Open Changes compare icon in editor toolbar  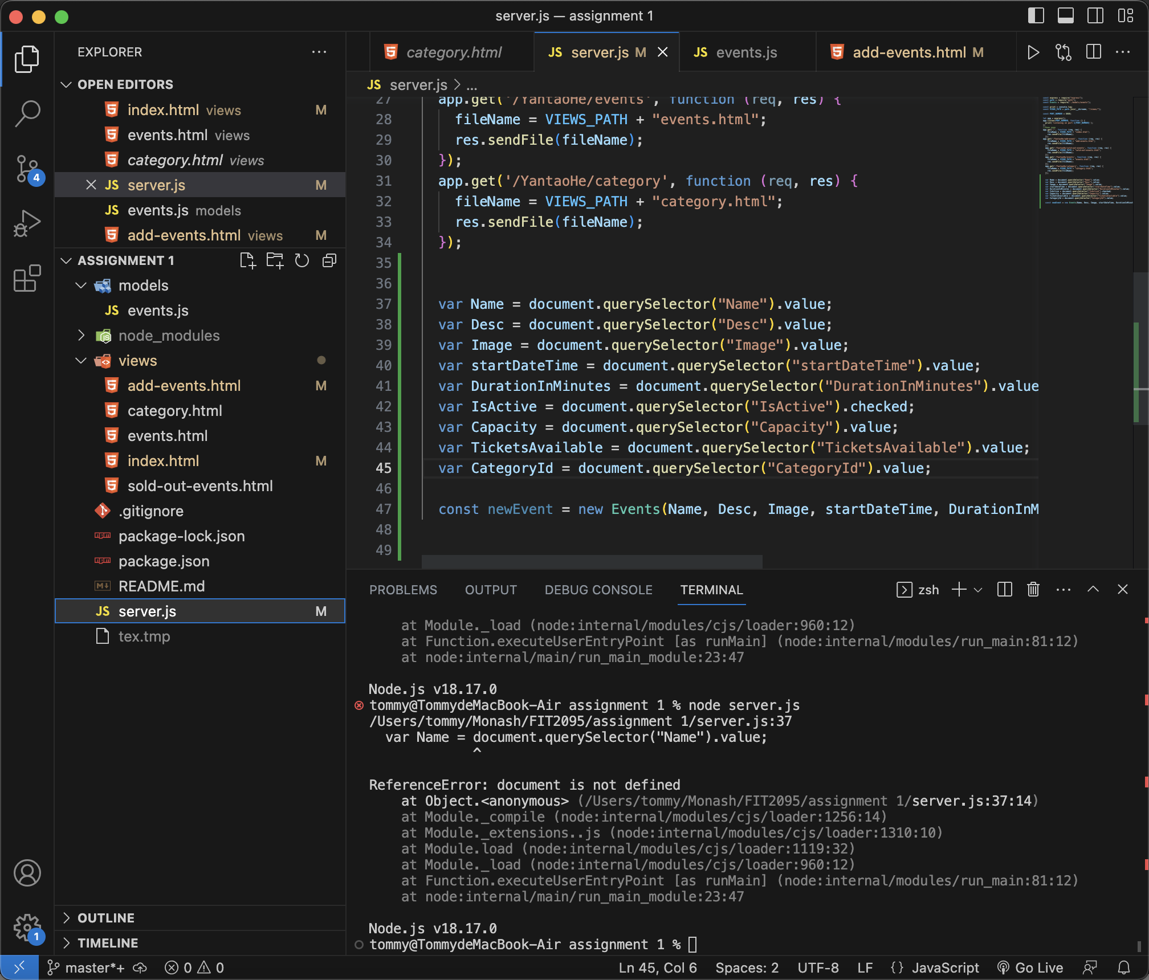pyautogui.click(x=1063, y=52)
